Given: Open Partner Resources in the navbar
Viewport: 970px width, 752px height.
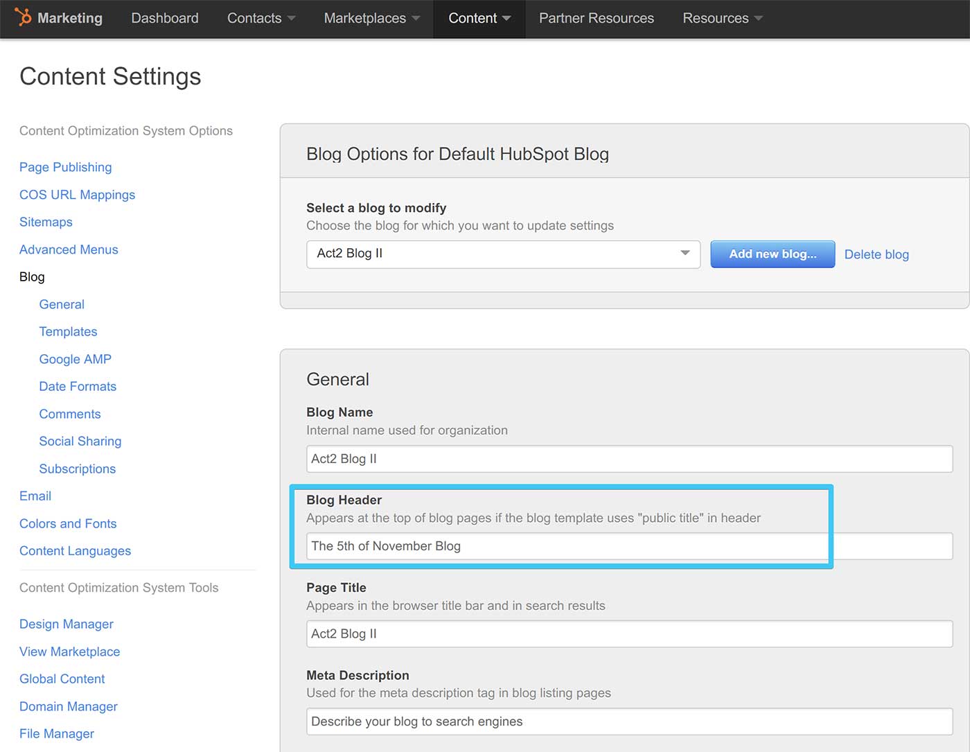Looking at the screenshot, I should coord(596,18).
